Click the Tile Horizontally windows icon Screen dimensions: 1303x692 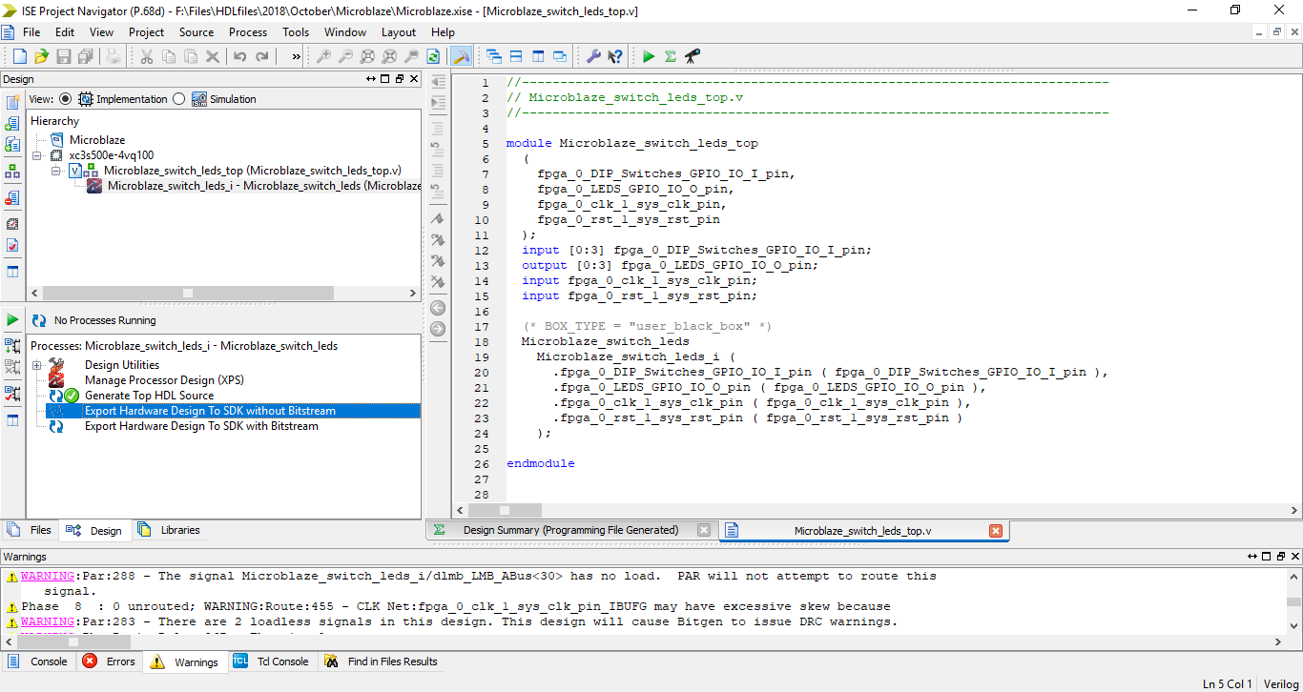516,56
